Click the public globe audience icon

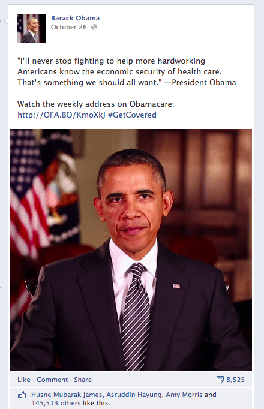(x=94, y=27)
